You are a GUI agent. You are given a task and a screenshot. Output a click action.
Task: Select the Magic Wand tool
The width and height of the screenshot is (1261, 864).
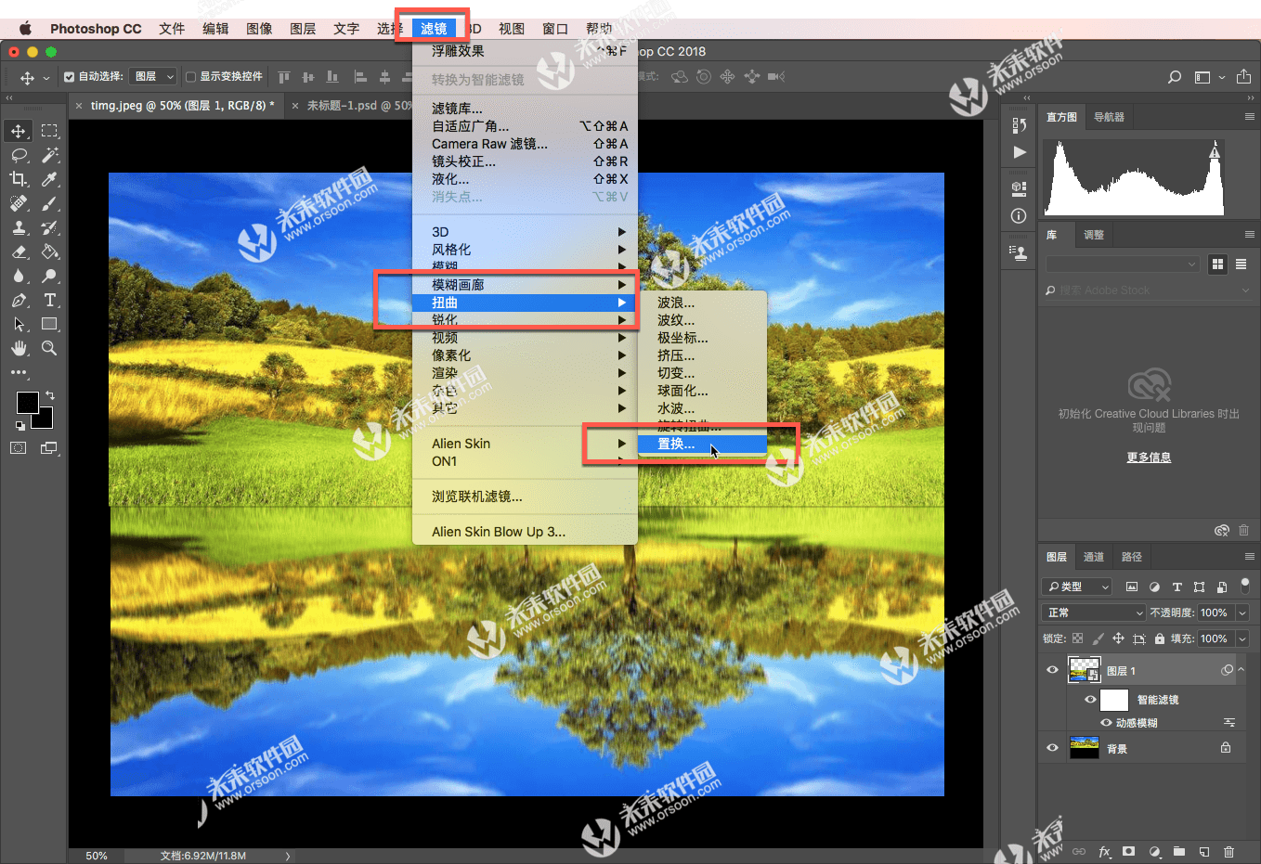50,155
